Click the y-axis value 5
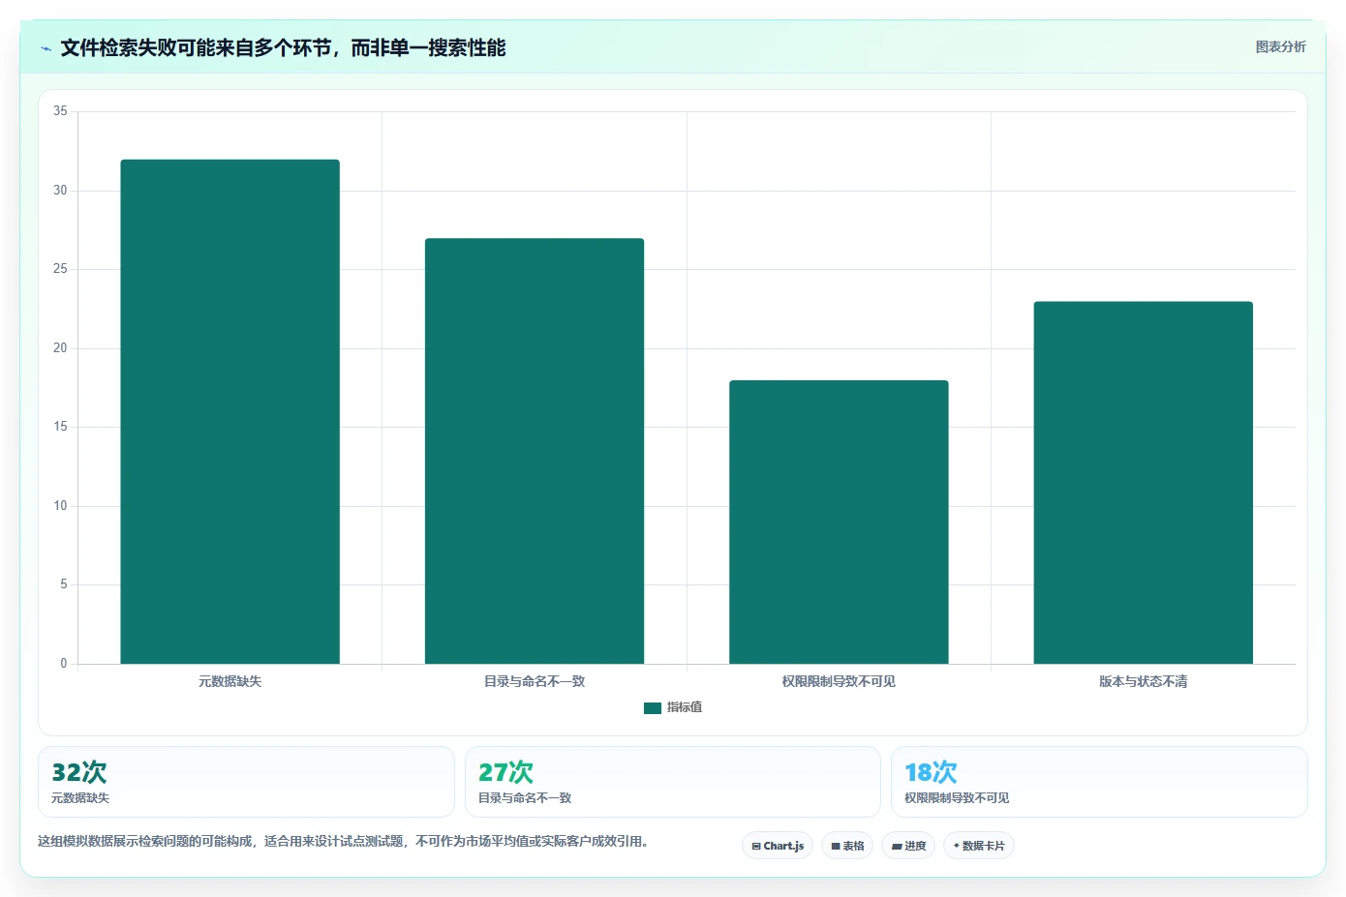1346x897 pixels. coord(64,584)
